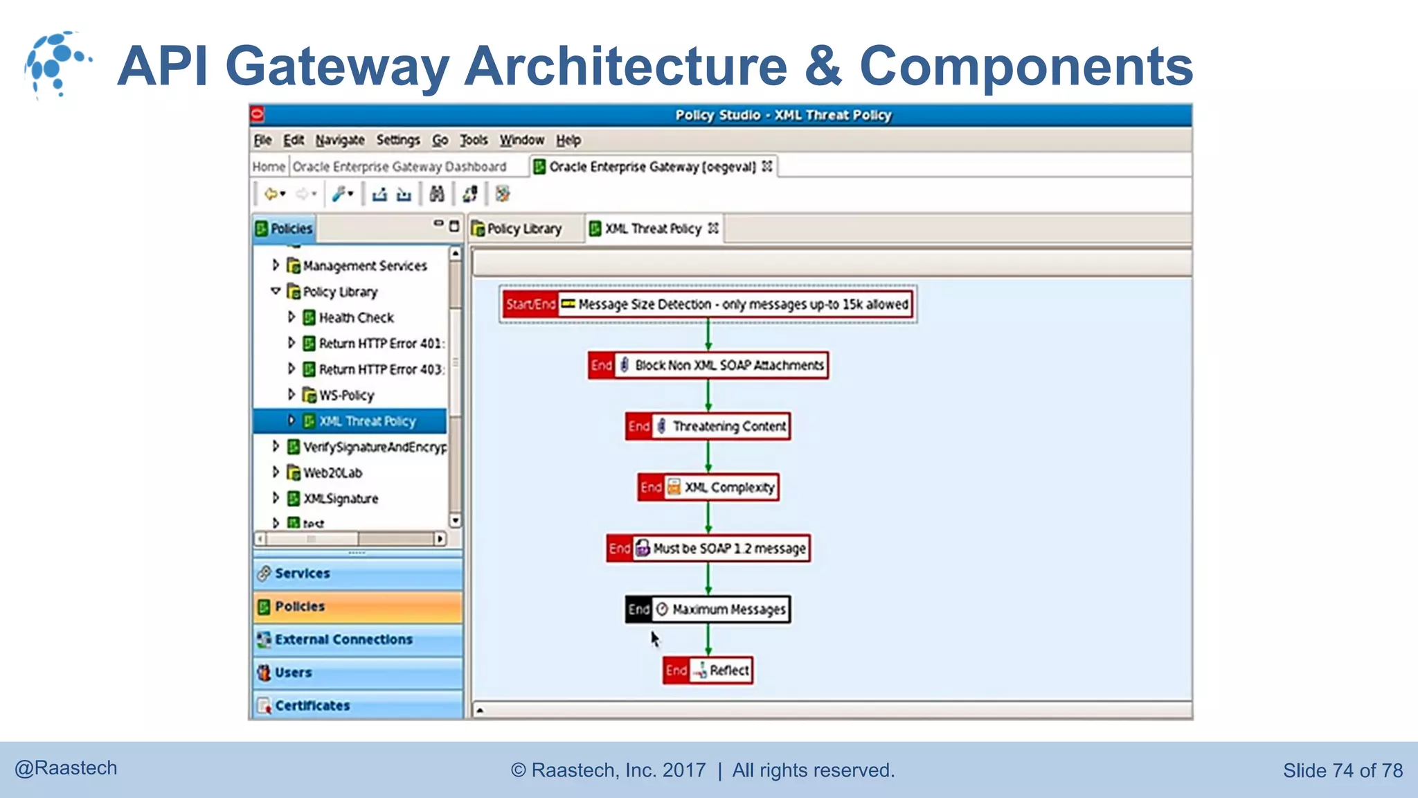Click the greyed forward navigation arrow
This screenshot has height=798, width=1418.
click(302, 195)
